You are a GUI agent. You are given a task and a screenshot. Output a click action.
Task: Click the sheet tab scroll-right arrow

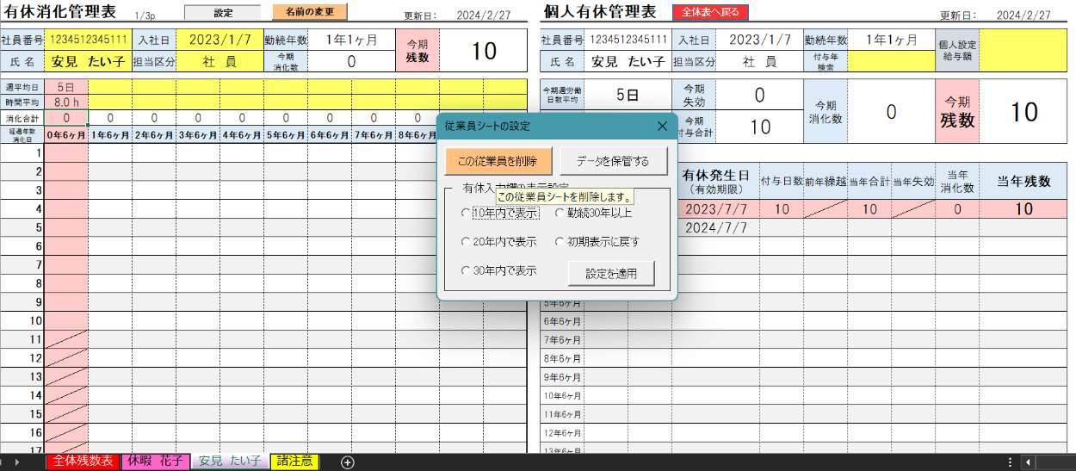pos(16,462)
